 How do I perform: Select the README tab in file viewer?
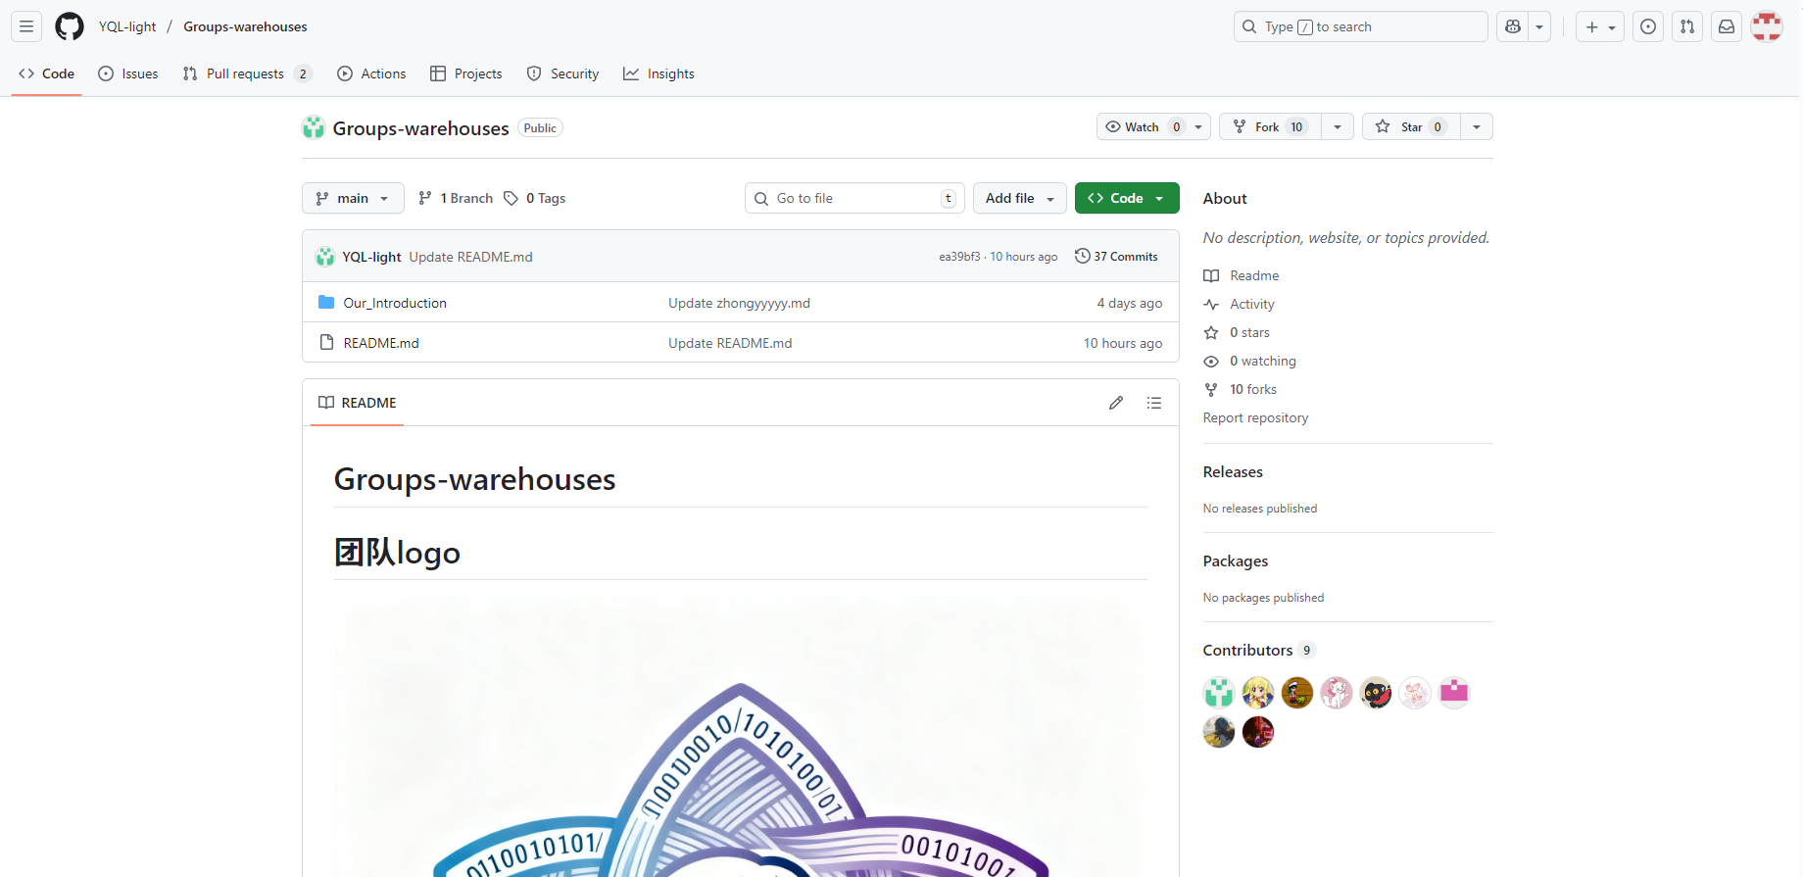(x=358, y=403)
